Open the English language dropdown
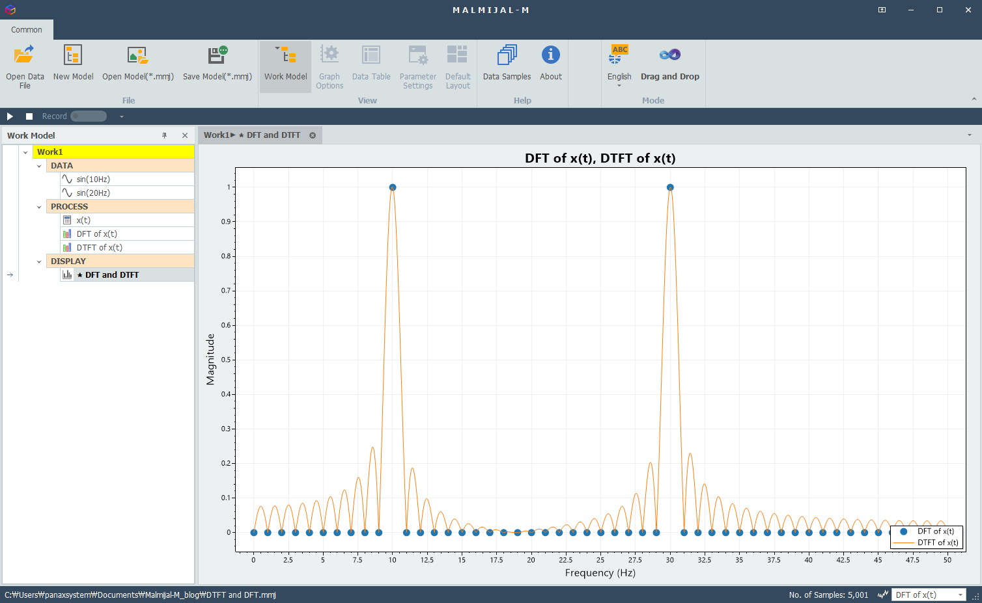This screenshot has width=982, height=603. (x=619, y=66)
